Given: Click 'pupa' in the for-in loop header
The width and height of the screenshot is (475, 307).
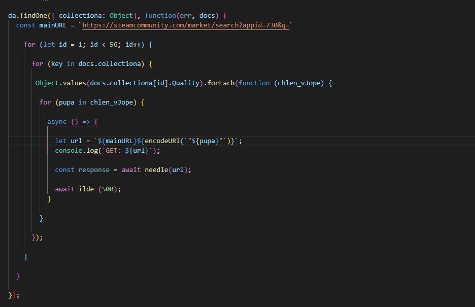Looking at the screenshot, I should (66, 103).
